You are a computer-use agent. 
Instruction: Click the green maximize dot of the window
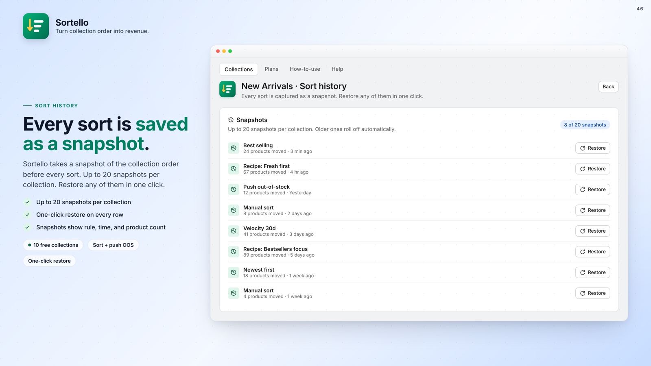(230, 51)
